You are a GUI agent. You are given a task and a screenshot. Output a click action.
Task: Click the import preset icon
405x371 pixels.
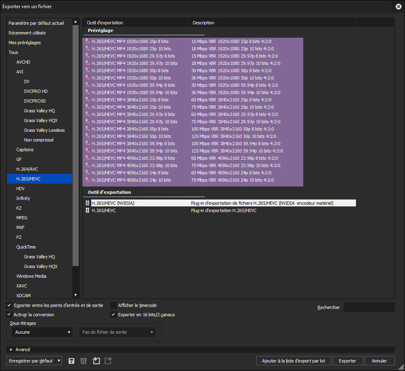pyautogui.click(x=96, y=361)
